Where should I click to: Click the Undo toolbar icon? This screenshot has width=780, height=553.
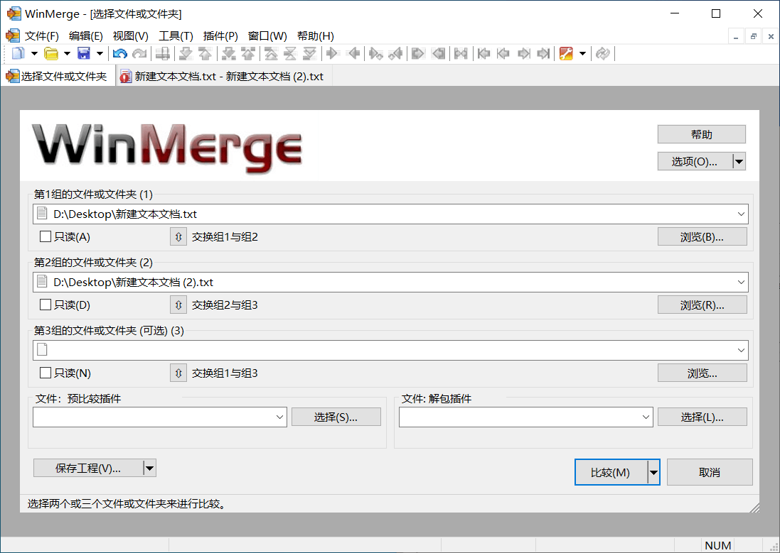120,53
